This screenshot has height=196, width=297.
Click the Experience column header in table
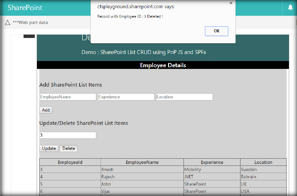212,162
